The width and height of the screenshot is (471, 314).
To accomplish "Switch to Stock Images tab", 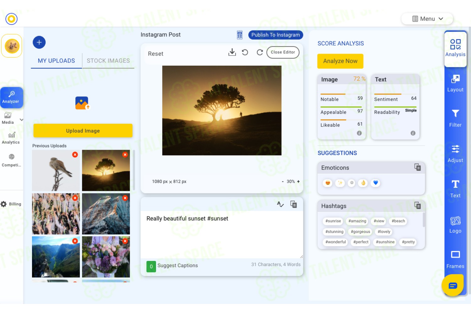I will (x=108, y=61).
